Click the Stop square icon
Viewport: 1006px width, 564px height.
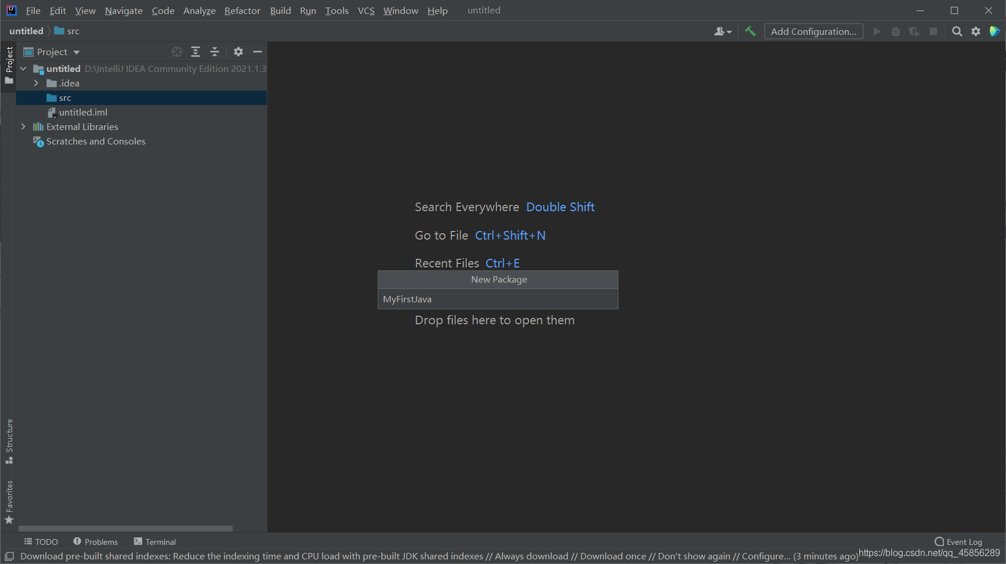(933, 31)
